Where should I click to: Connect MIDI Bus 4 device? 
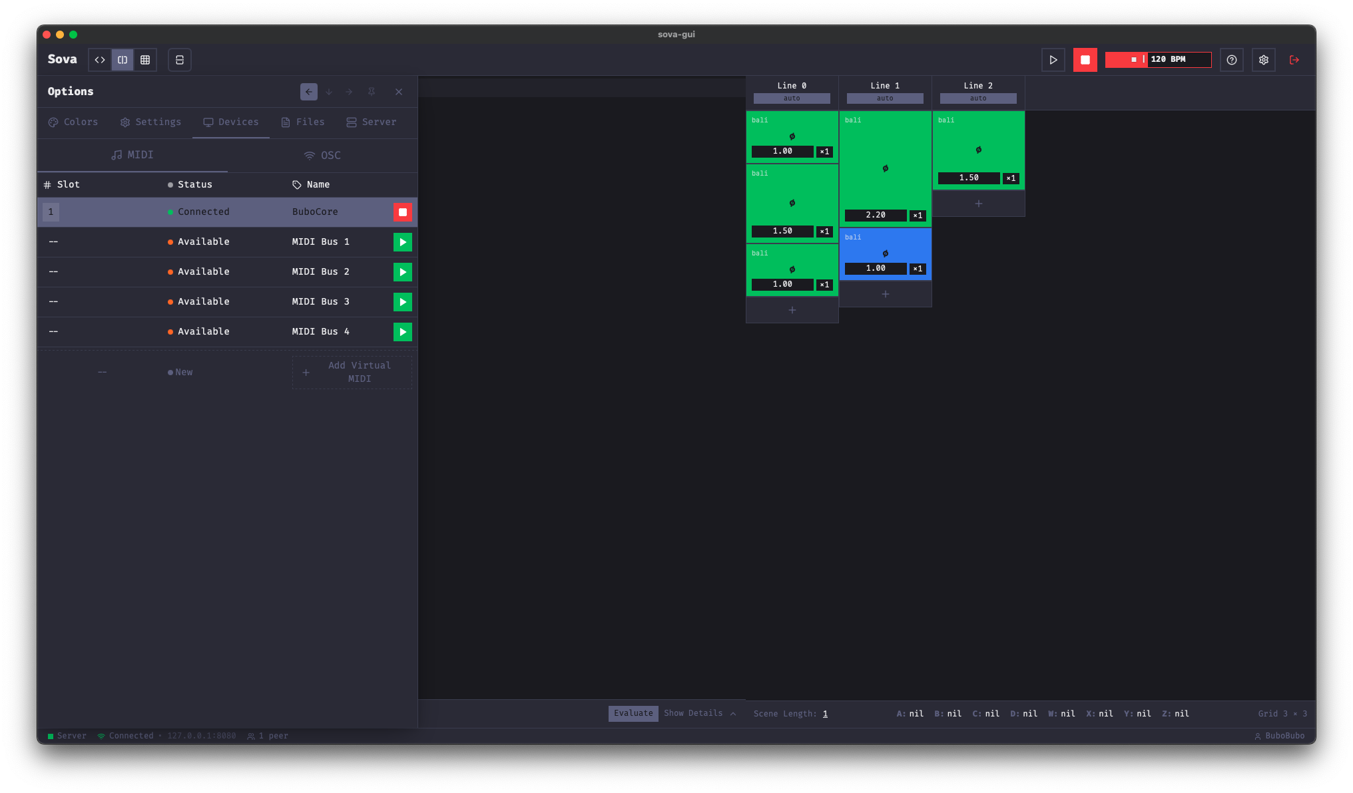pos(403,332)
